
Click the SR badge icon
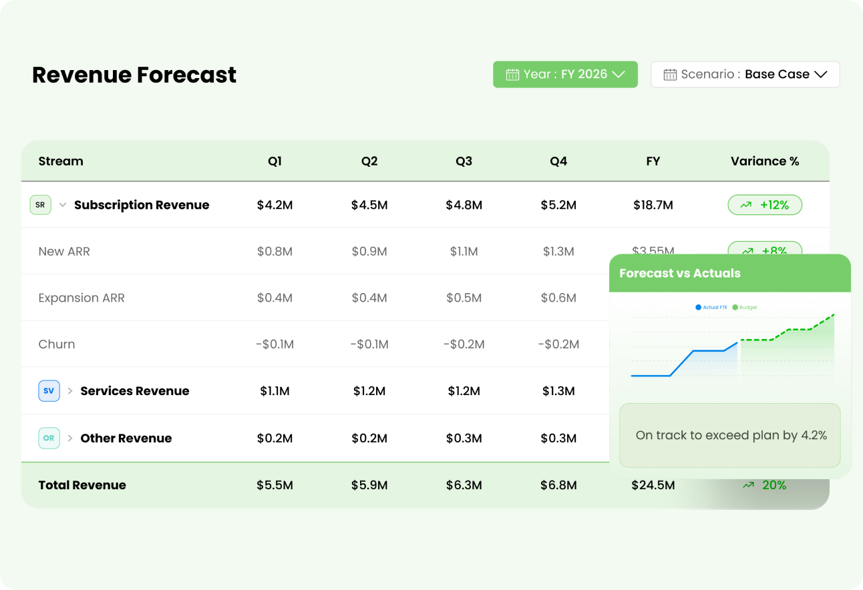(x=40, y=205)
